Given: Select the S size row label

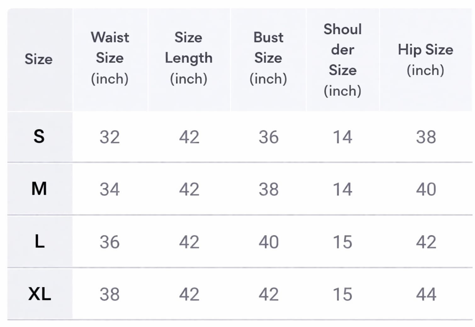Looking at the screenshot, I should (39, 137).
